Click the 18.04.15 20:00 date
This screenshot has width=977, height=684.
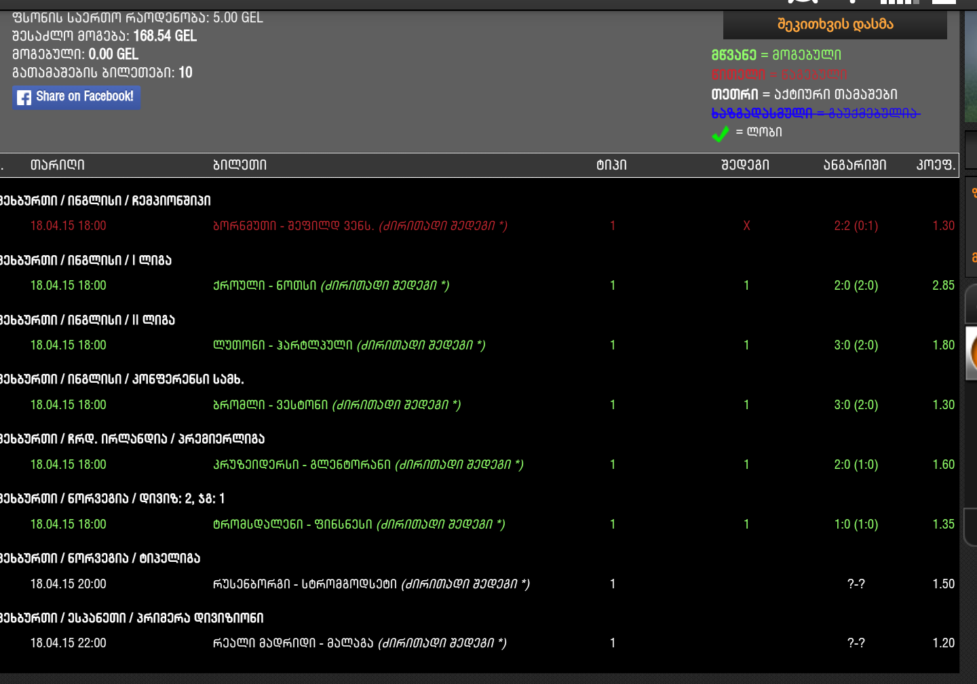(x=69, y=584)
